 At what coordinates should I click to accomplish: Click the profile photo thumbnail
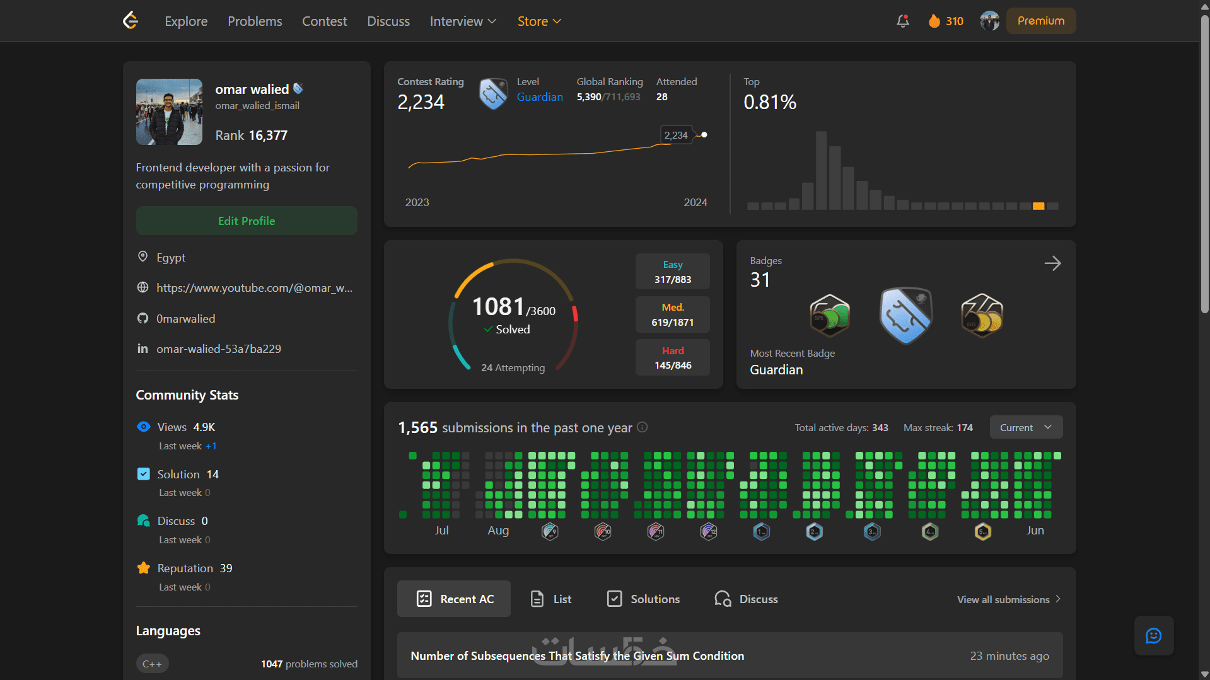(x=169, y=112)
